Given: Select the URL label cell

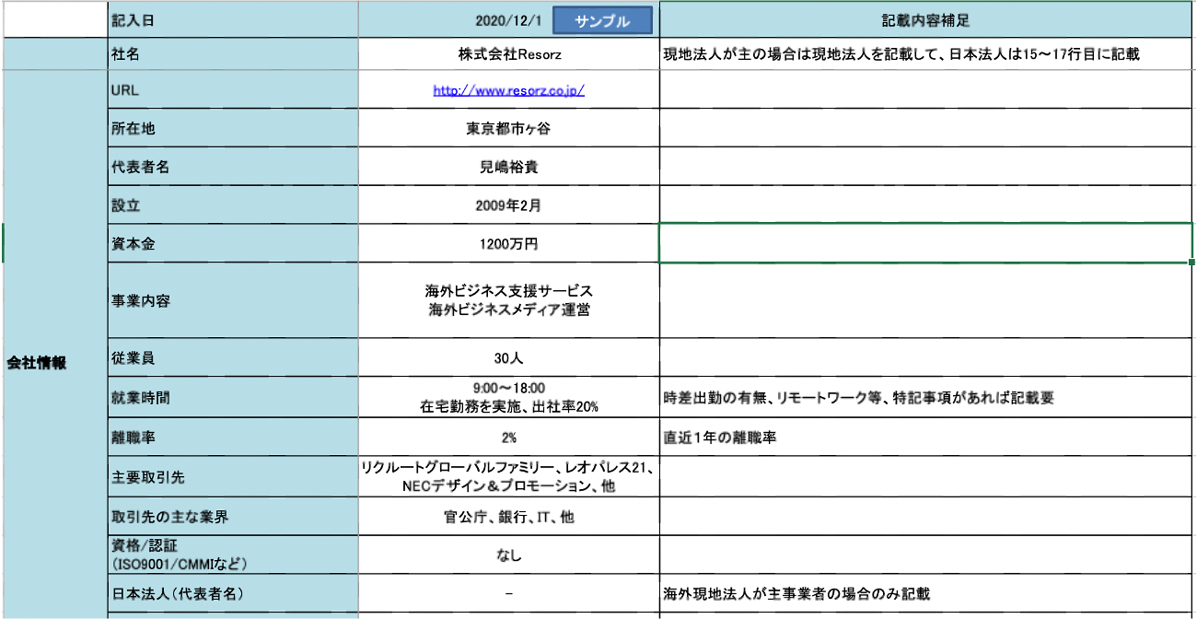Looking at the screenshot, I should [232, 90].
